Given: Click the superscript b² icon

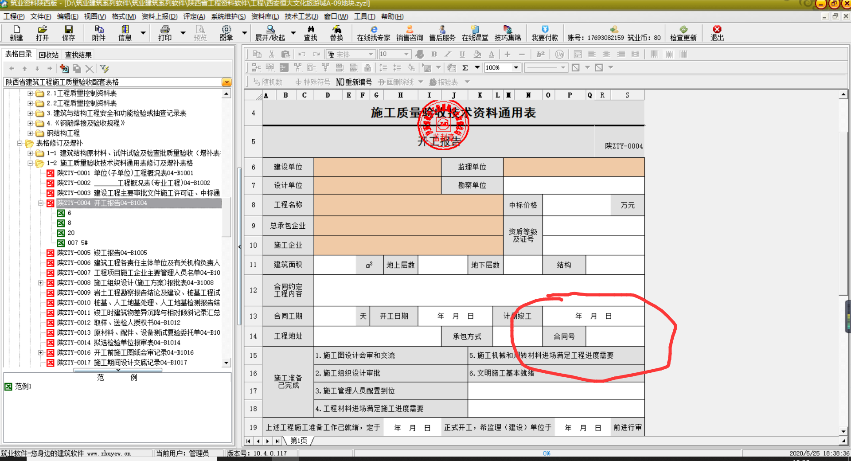Looking at the screenshot, I should [540, 54].
